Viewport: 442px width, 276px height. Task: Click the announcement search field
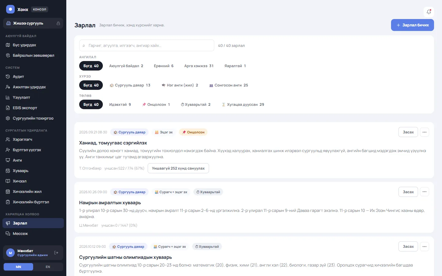tap(147, 45)
